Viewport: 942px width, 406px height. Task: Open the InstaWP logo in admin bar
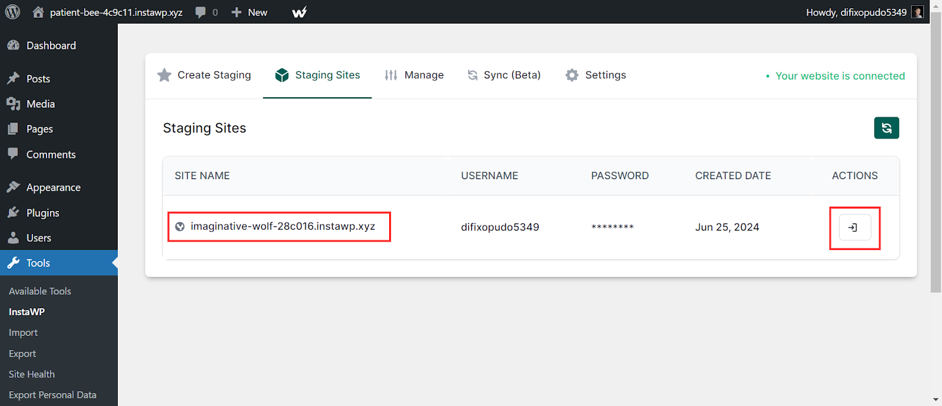tap(300, 12)
